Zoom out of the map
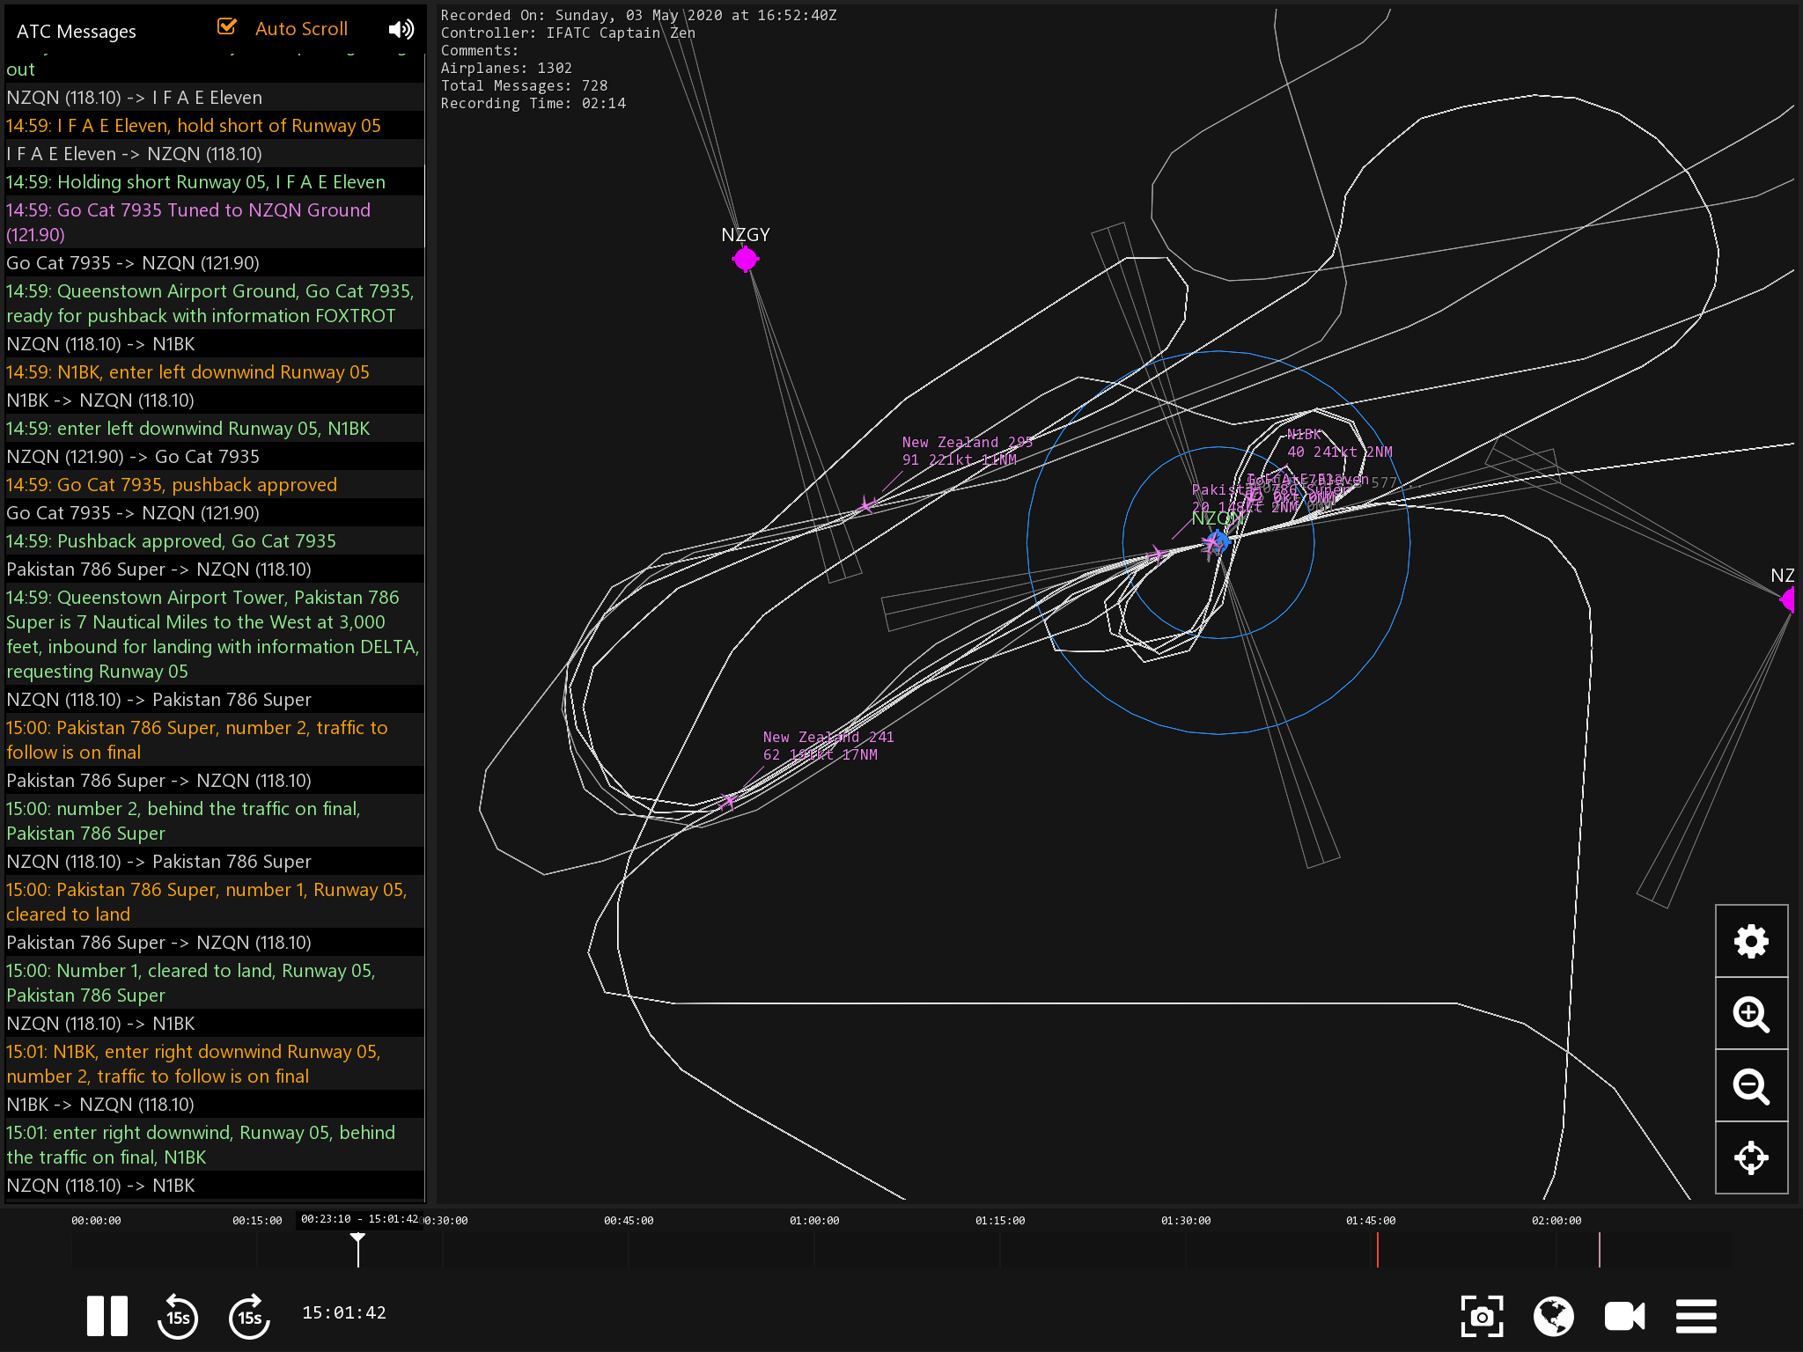Image resolution: width=1803 pixels, height=1352 pixels. point(1751,1086)
